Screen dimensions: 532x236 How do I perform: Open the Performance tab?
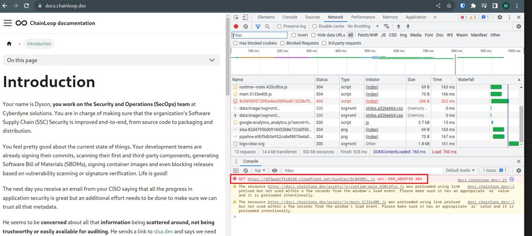click(x=363, y=17)
